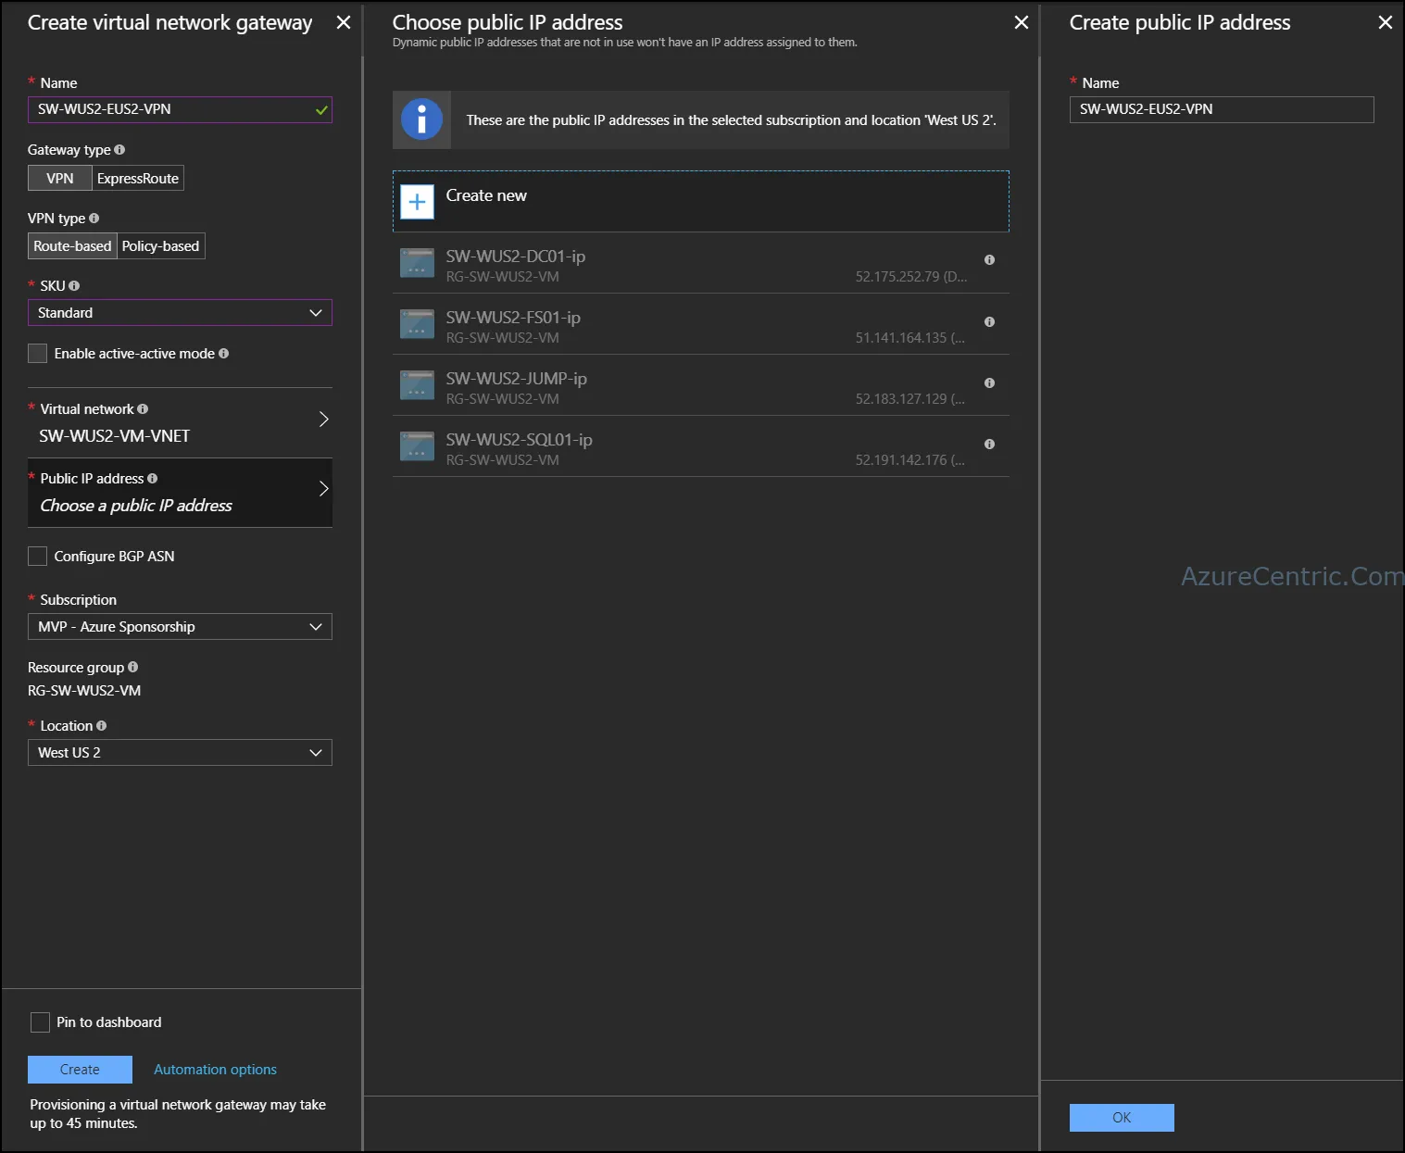The width and height of the screenshot is (1405, 1153).
Task: Click the public IP address Name field
Action: (1222, 109)
